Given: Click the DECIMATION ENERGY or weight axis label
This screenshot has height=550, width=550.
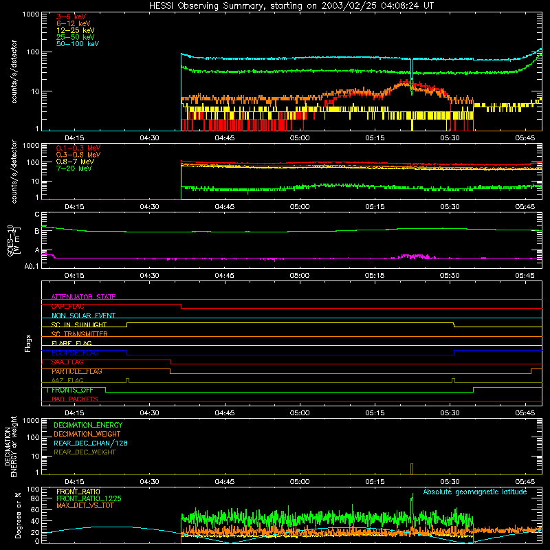Looking at the screenshot, I should coord(10,446).
